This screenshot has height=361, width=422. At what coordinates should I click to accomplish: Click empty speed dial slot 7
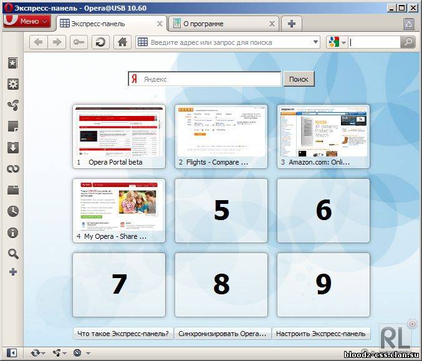[119, 285]
